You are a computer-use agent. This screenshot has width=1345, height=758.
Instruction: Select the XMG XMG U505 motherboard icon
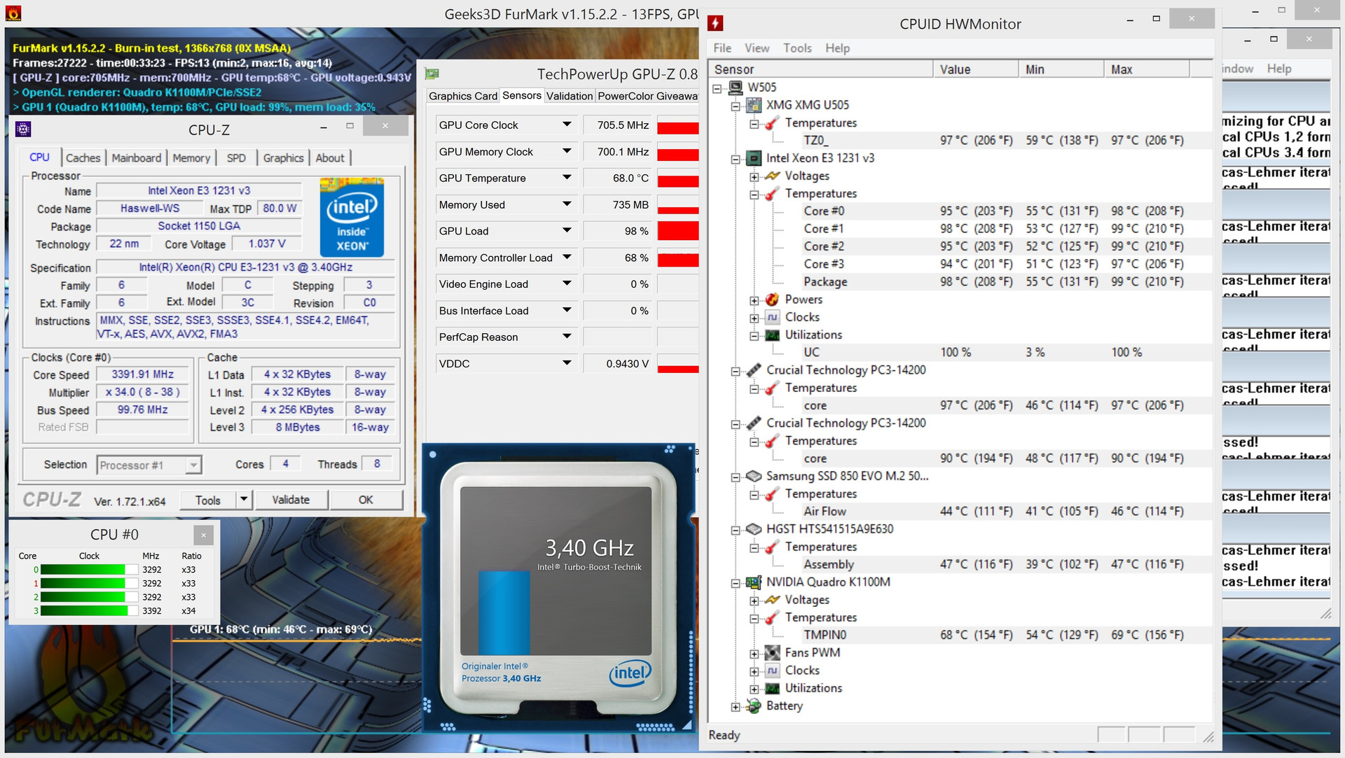coord(754,105)
